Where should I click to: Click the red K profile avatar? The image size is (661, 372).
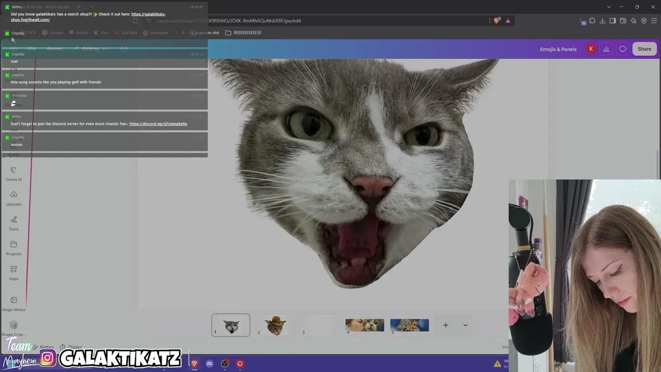click(x=591, y=49)
